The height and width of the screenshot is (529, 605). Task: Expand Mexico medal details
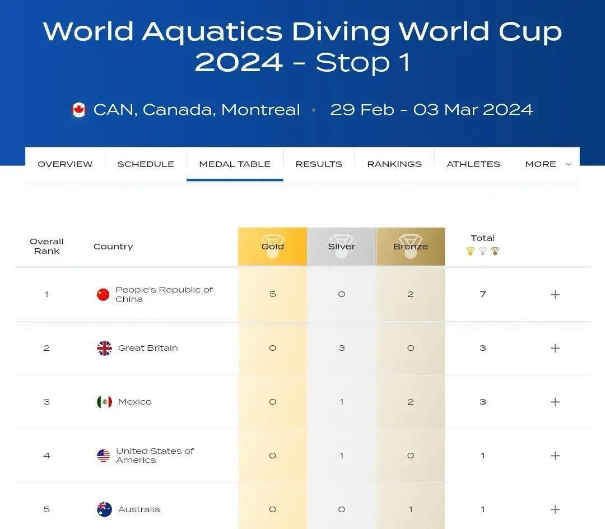pyautogui.click(x=555, y=402)
